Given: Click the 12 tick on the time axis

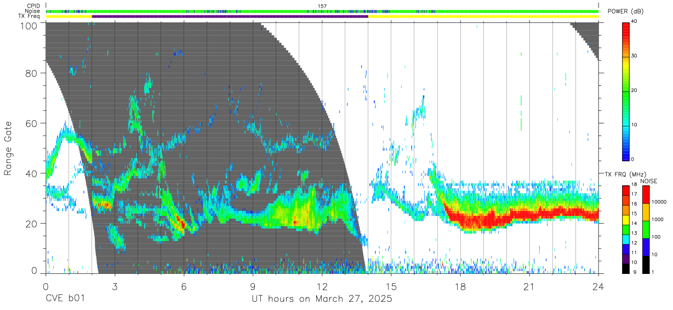Looking at the screenshot, I should (322, 286).
